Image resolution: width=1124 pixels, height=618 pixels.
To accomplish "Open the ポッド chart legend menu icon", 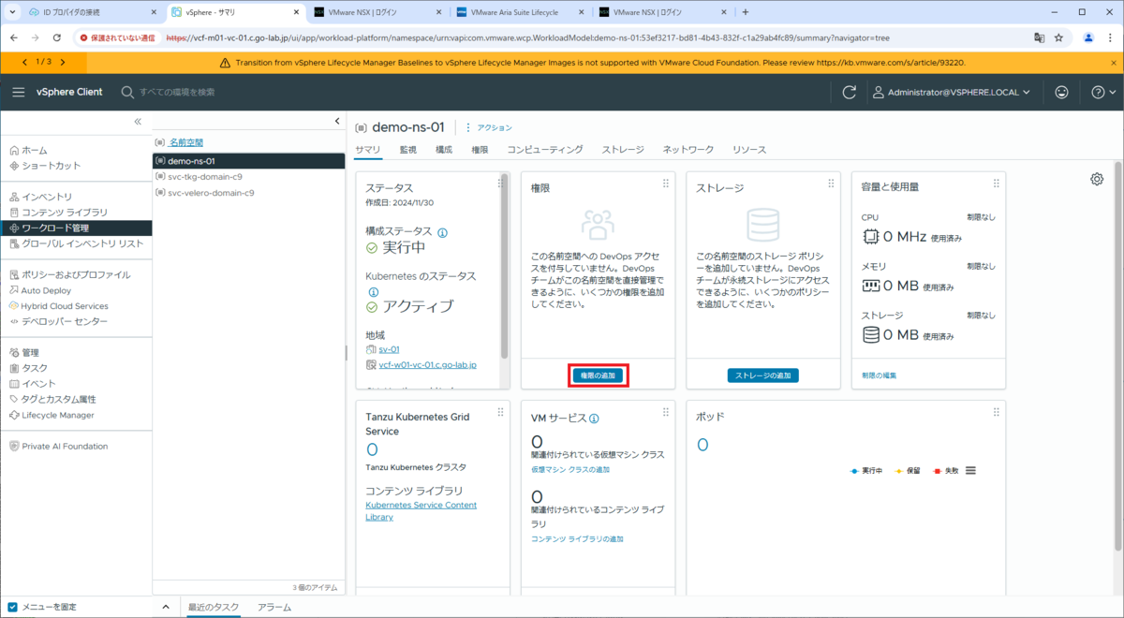I will click(970, 470).
